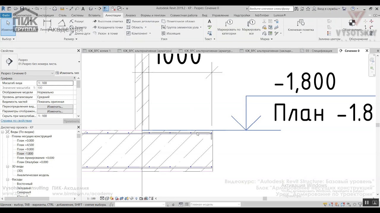Click the Обозначение symbol tool
This screenshot has width=380, height=213.
352,25
